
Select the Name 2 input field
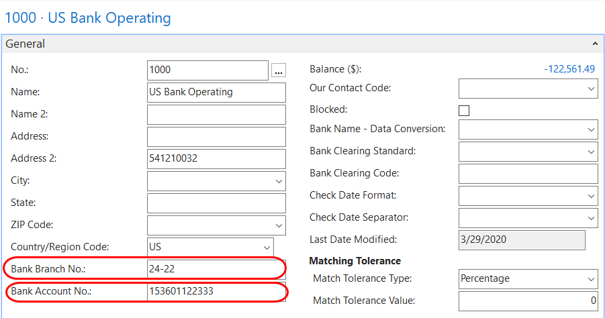click(x=216, y=115)
